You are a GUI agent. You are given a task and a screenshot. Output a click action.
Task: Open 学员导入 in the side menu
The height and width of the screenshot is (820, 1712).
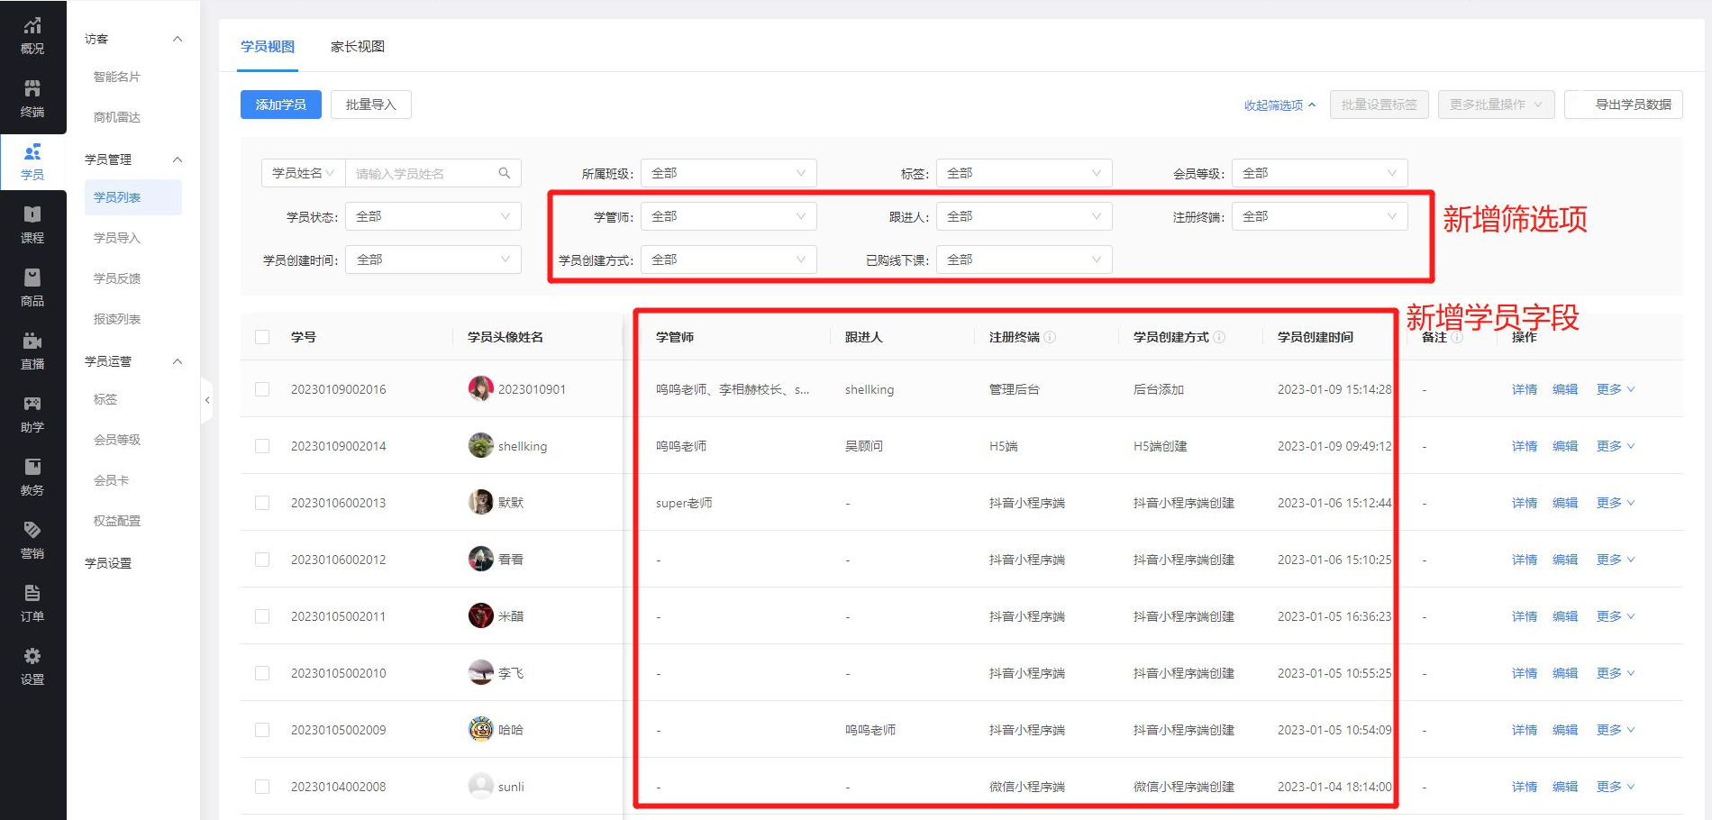[117, 238]
